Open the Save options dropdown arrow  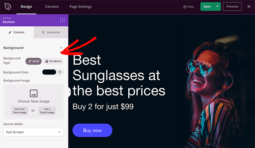coord(217,7)
